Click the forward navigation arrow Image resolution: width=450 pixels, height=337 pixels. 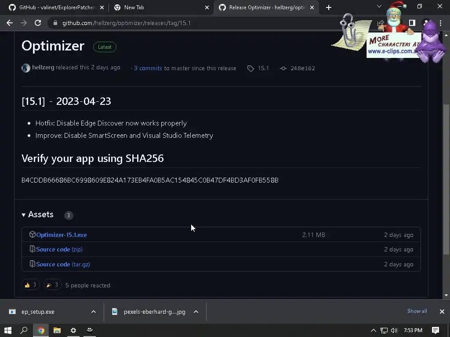(x=24, y=23)
